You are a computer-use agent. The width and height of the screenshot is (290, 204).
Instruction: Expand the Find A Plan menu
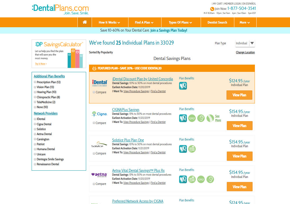pos(144,22)
